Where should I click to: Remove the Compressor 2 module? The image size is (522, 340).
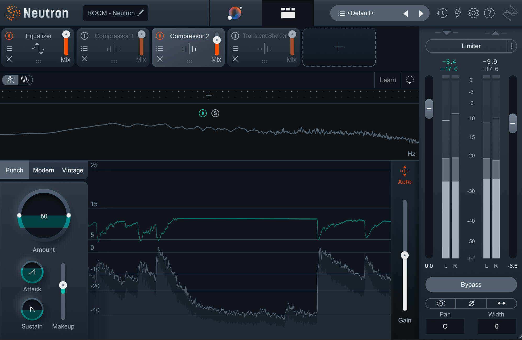tap(160, 59)
